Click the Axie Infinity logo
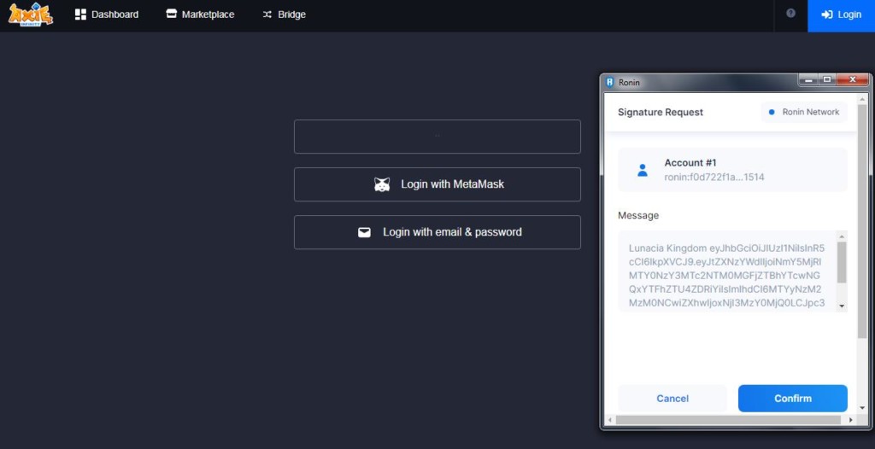 [x=31, y=14]
